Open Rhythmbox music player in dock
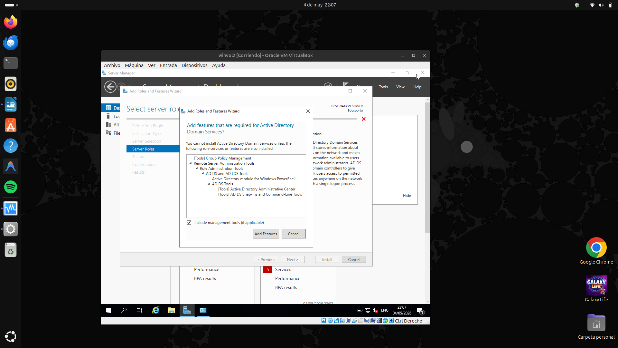This screenshot has width=618, height=348. [x=11, y=84]
